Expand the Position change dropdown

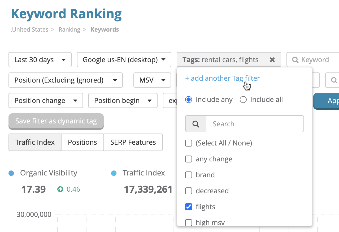click(46, 101)
